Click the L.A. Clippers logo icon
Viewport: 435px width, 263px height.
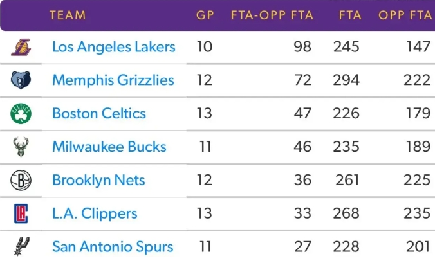(x=21, y=213)
